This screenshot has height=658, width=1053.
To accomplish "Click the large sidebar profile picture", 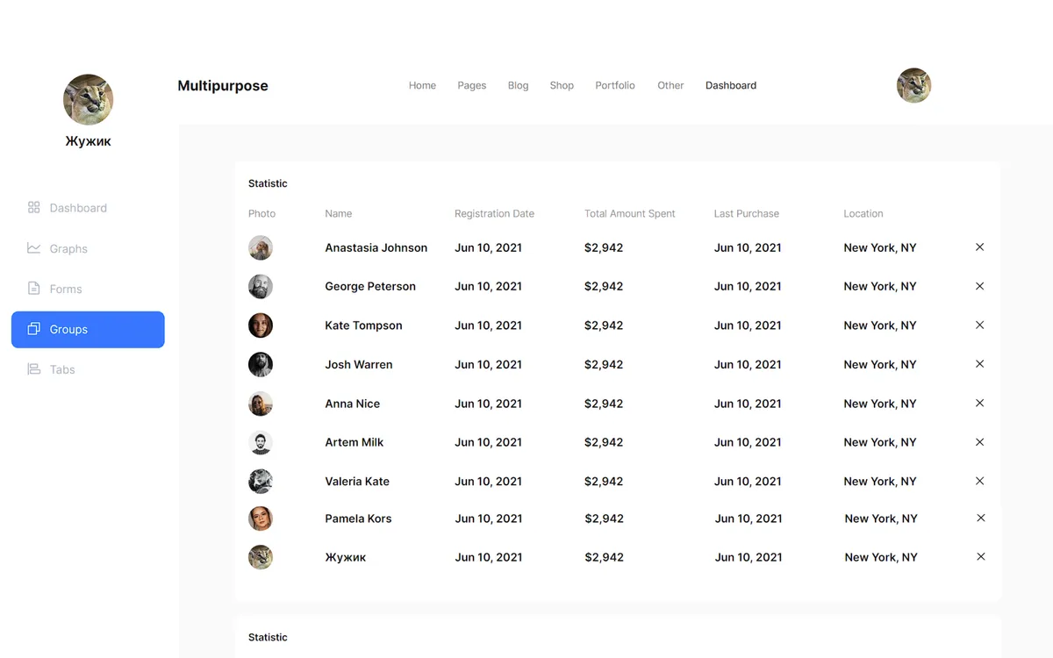I will pyautogui.click(x=89, y=99).
